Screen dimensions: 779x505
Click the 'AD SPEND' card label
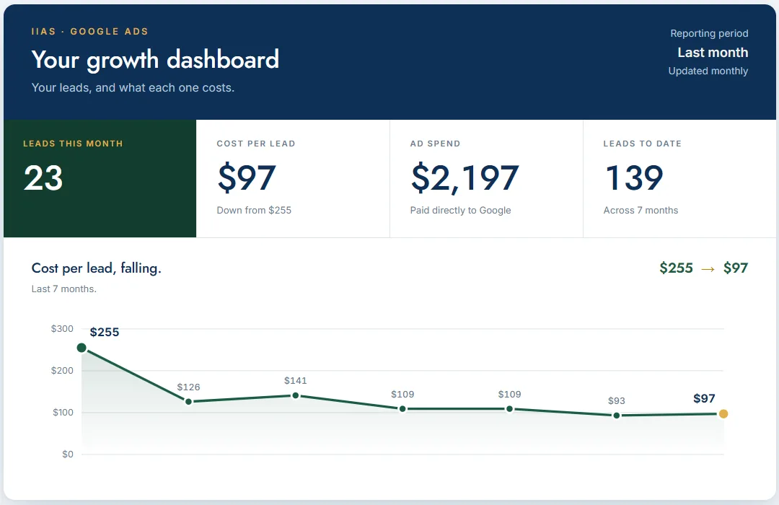pyautogui.click(x=435, y=144)
